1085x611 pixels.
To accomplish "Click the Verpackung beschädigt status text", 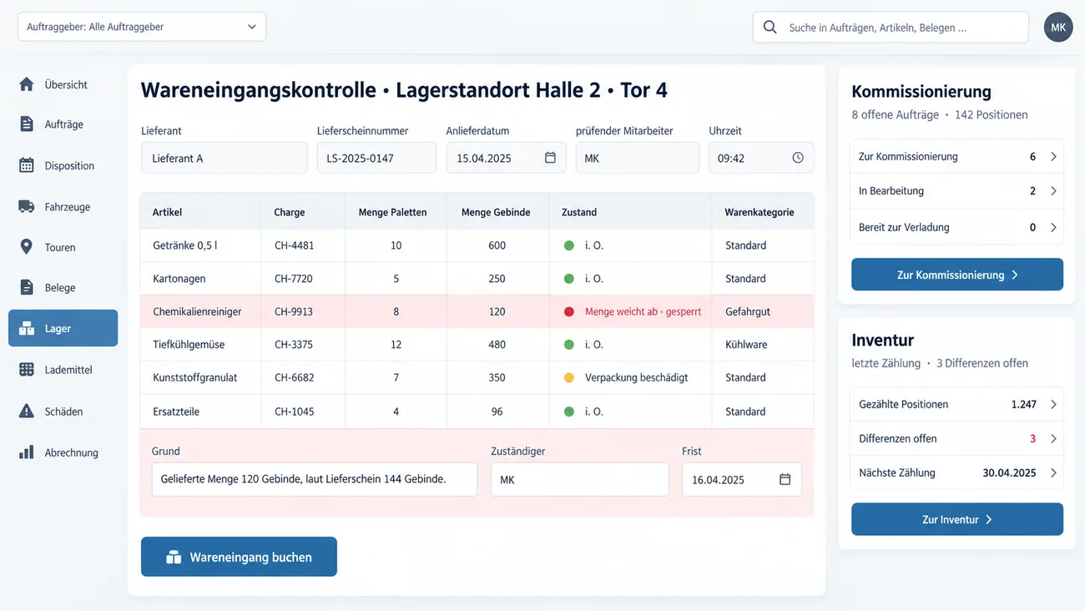I will point(637,377).
